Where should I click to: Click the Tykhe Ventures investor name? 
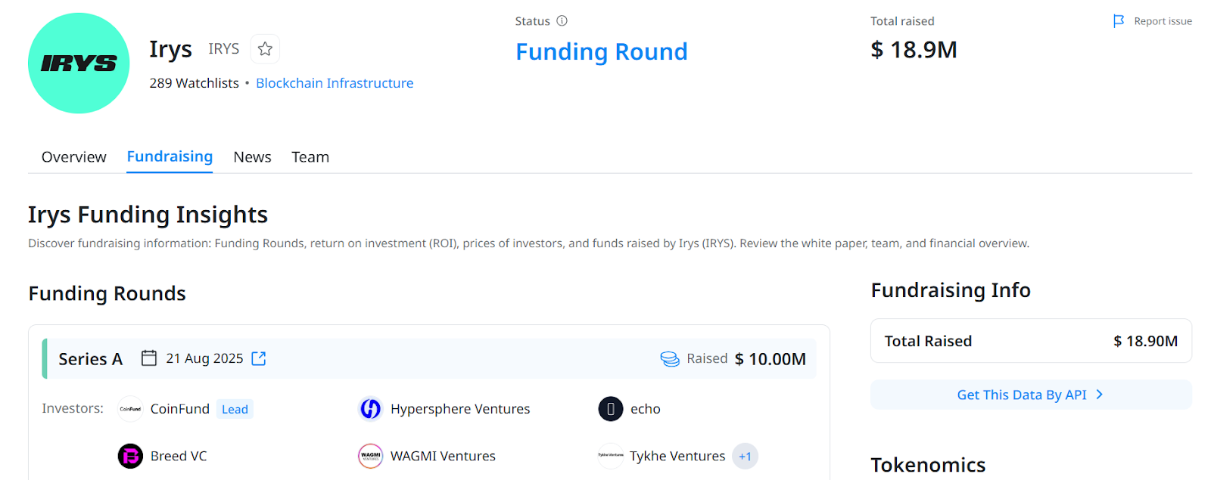point(677,456)
